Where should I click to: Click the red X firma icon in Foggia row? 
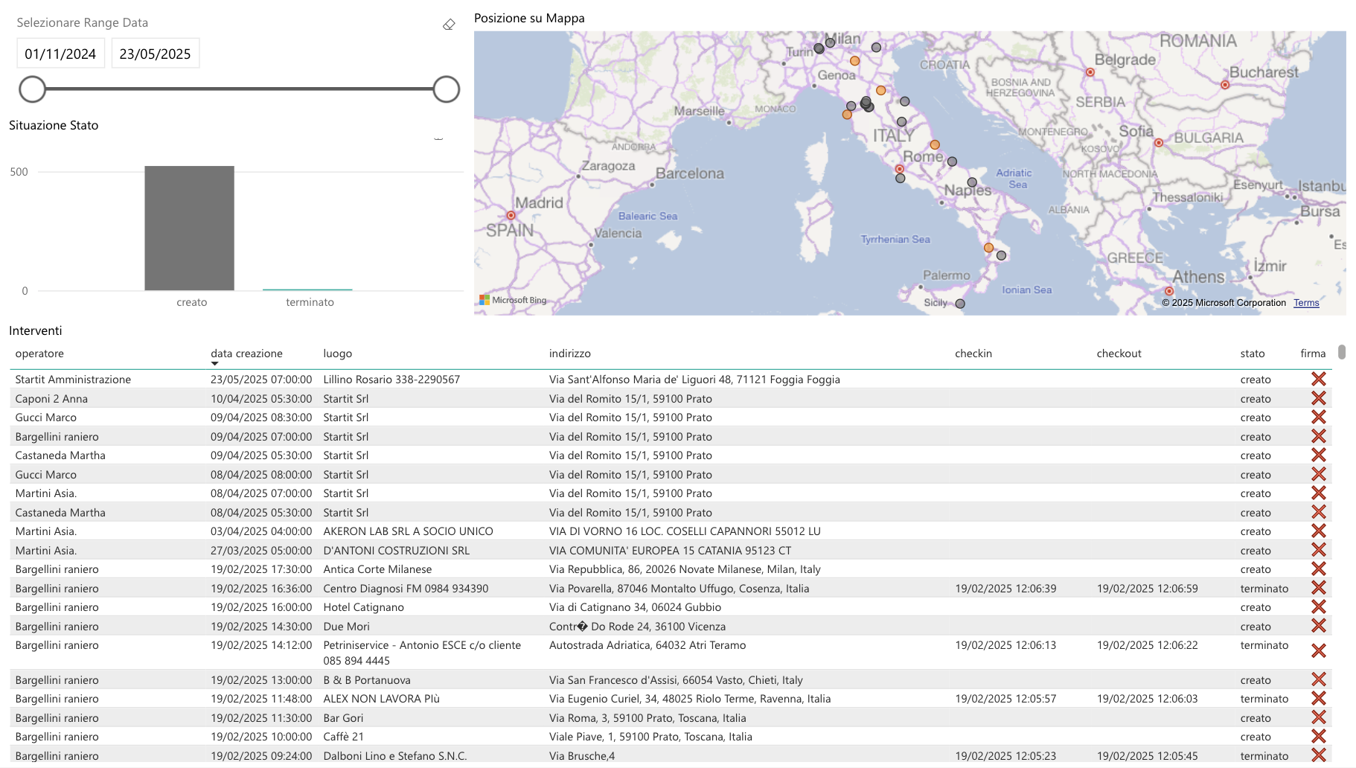coord(1318,380)
